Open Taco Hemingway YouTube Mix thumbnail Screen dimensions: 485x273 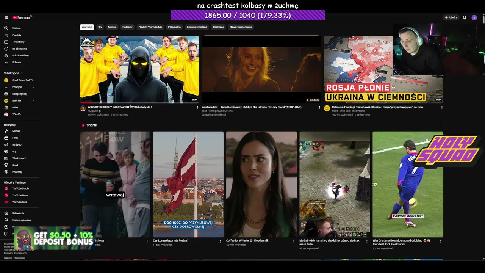(x=261, y=69)
